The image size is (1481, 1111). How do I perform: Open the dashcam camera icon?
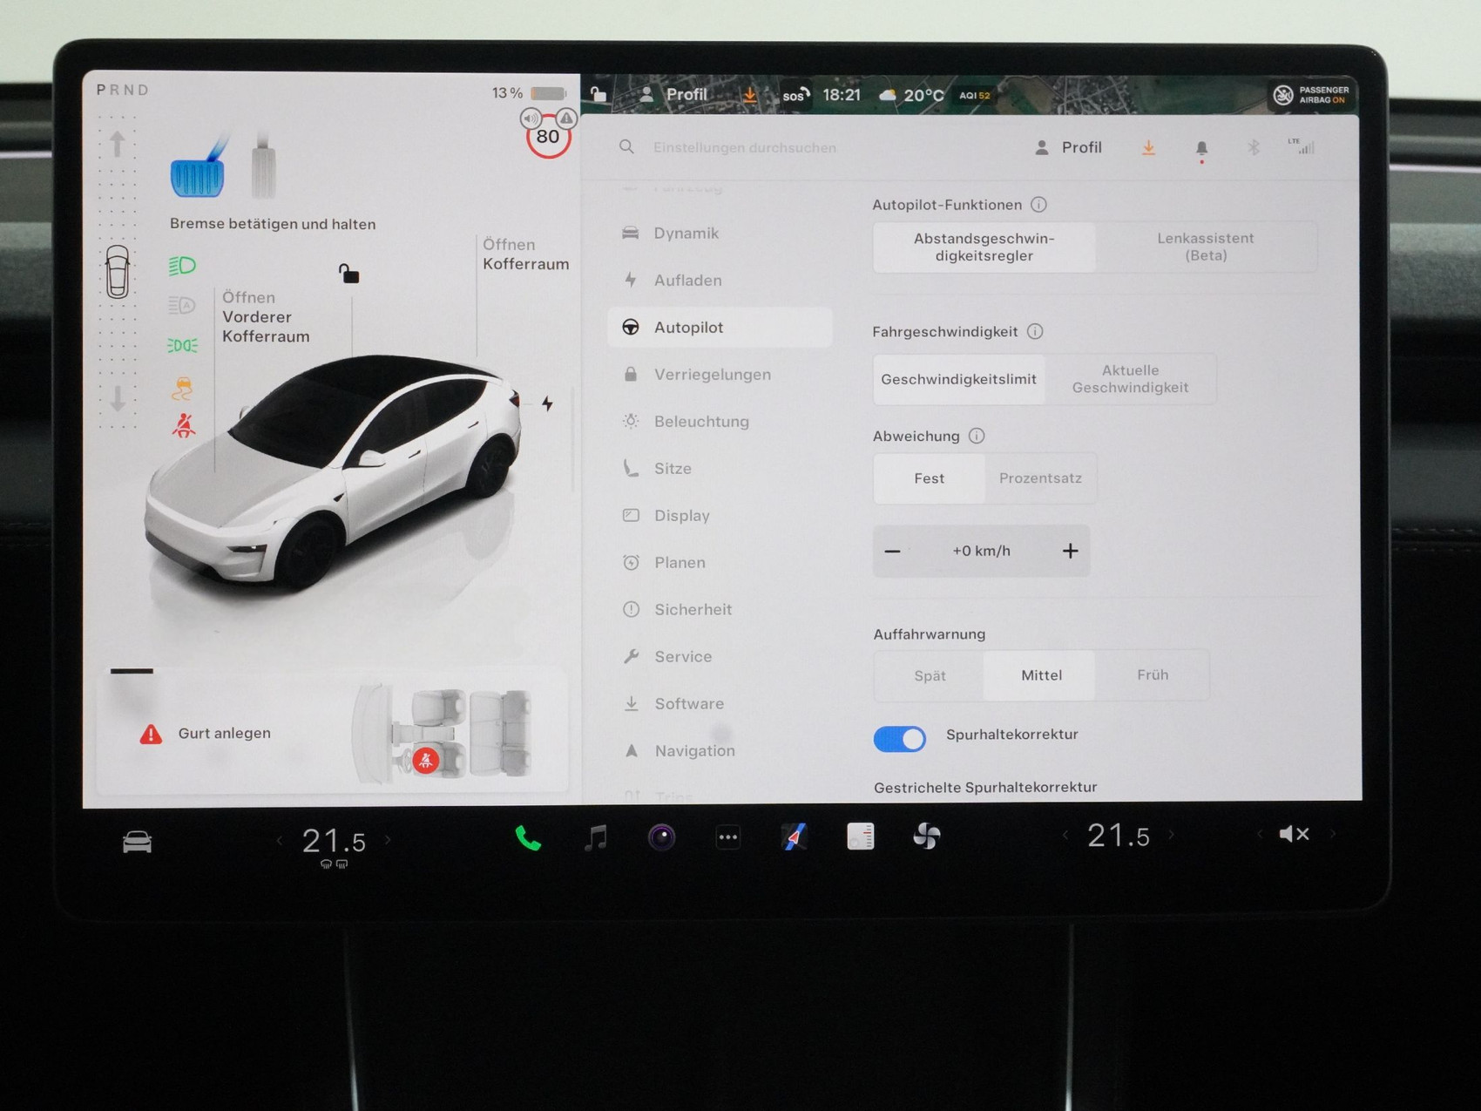661,838
